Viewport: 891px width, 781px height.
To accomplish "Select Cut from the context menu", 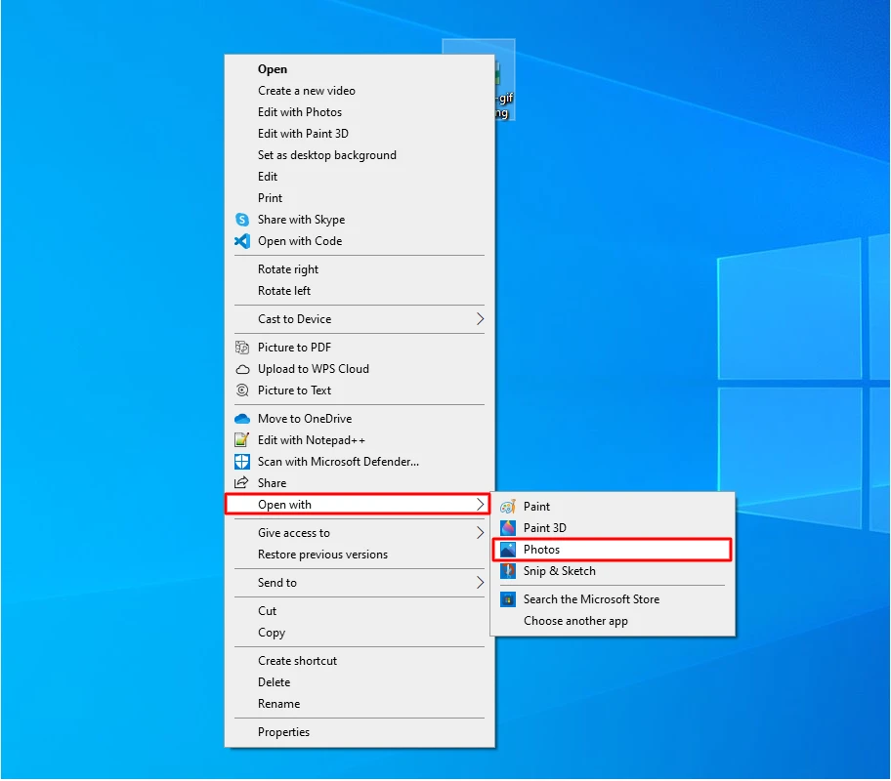I will click(360, 611).
